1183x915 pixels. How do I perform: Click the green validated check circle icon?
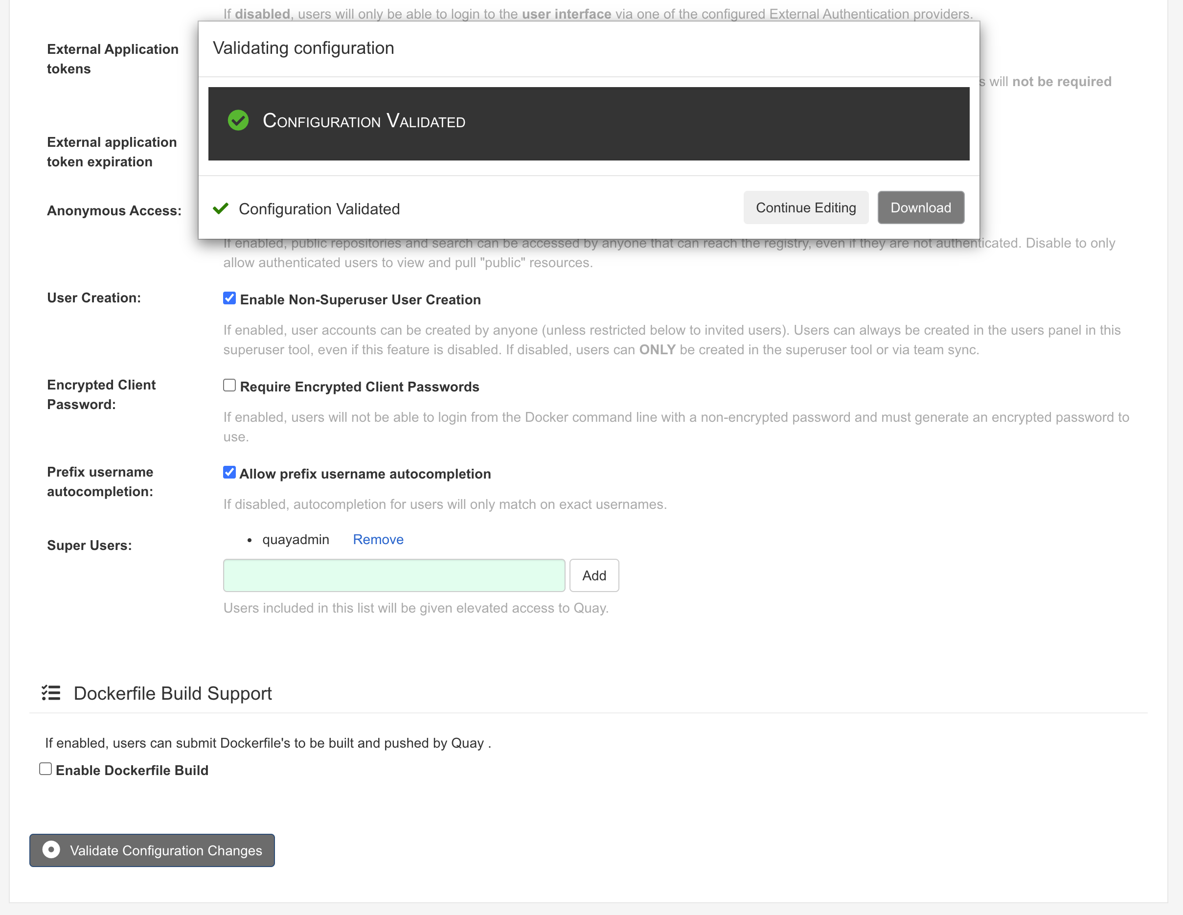click(238, 120)
